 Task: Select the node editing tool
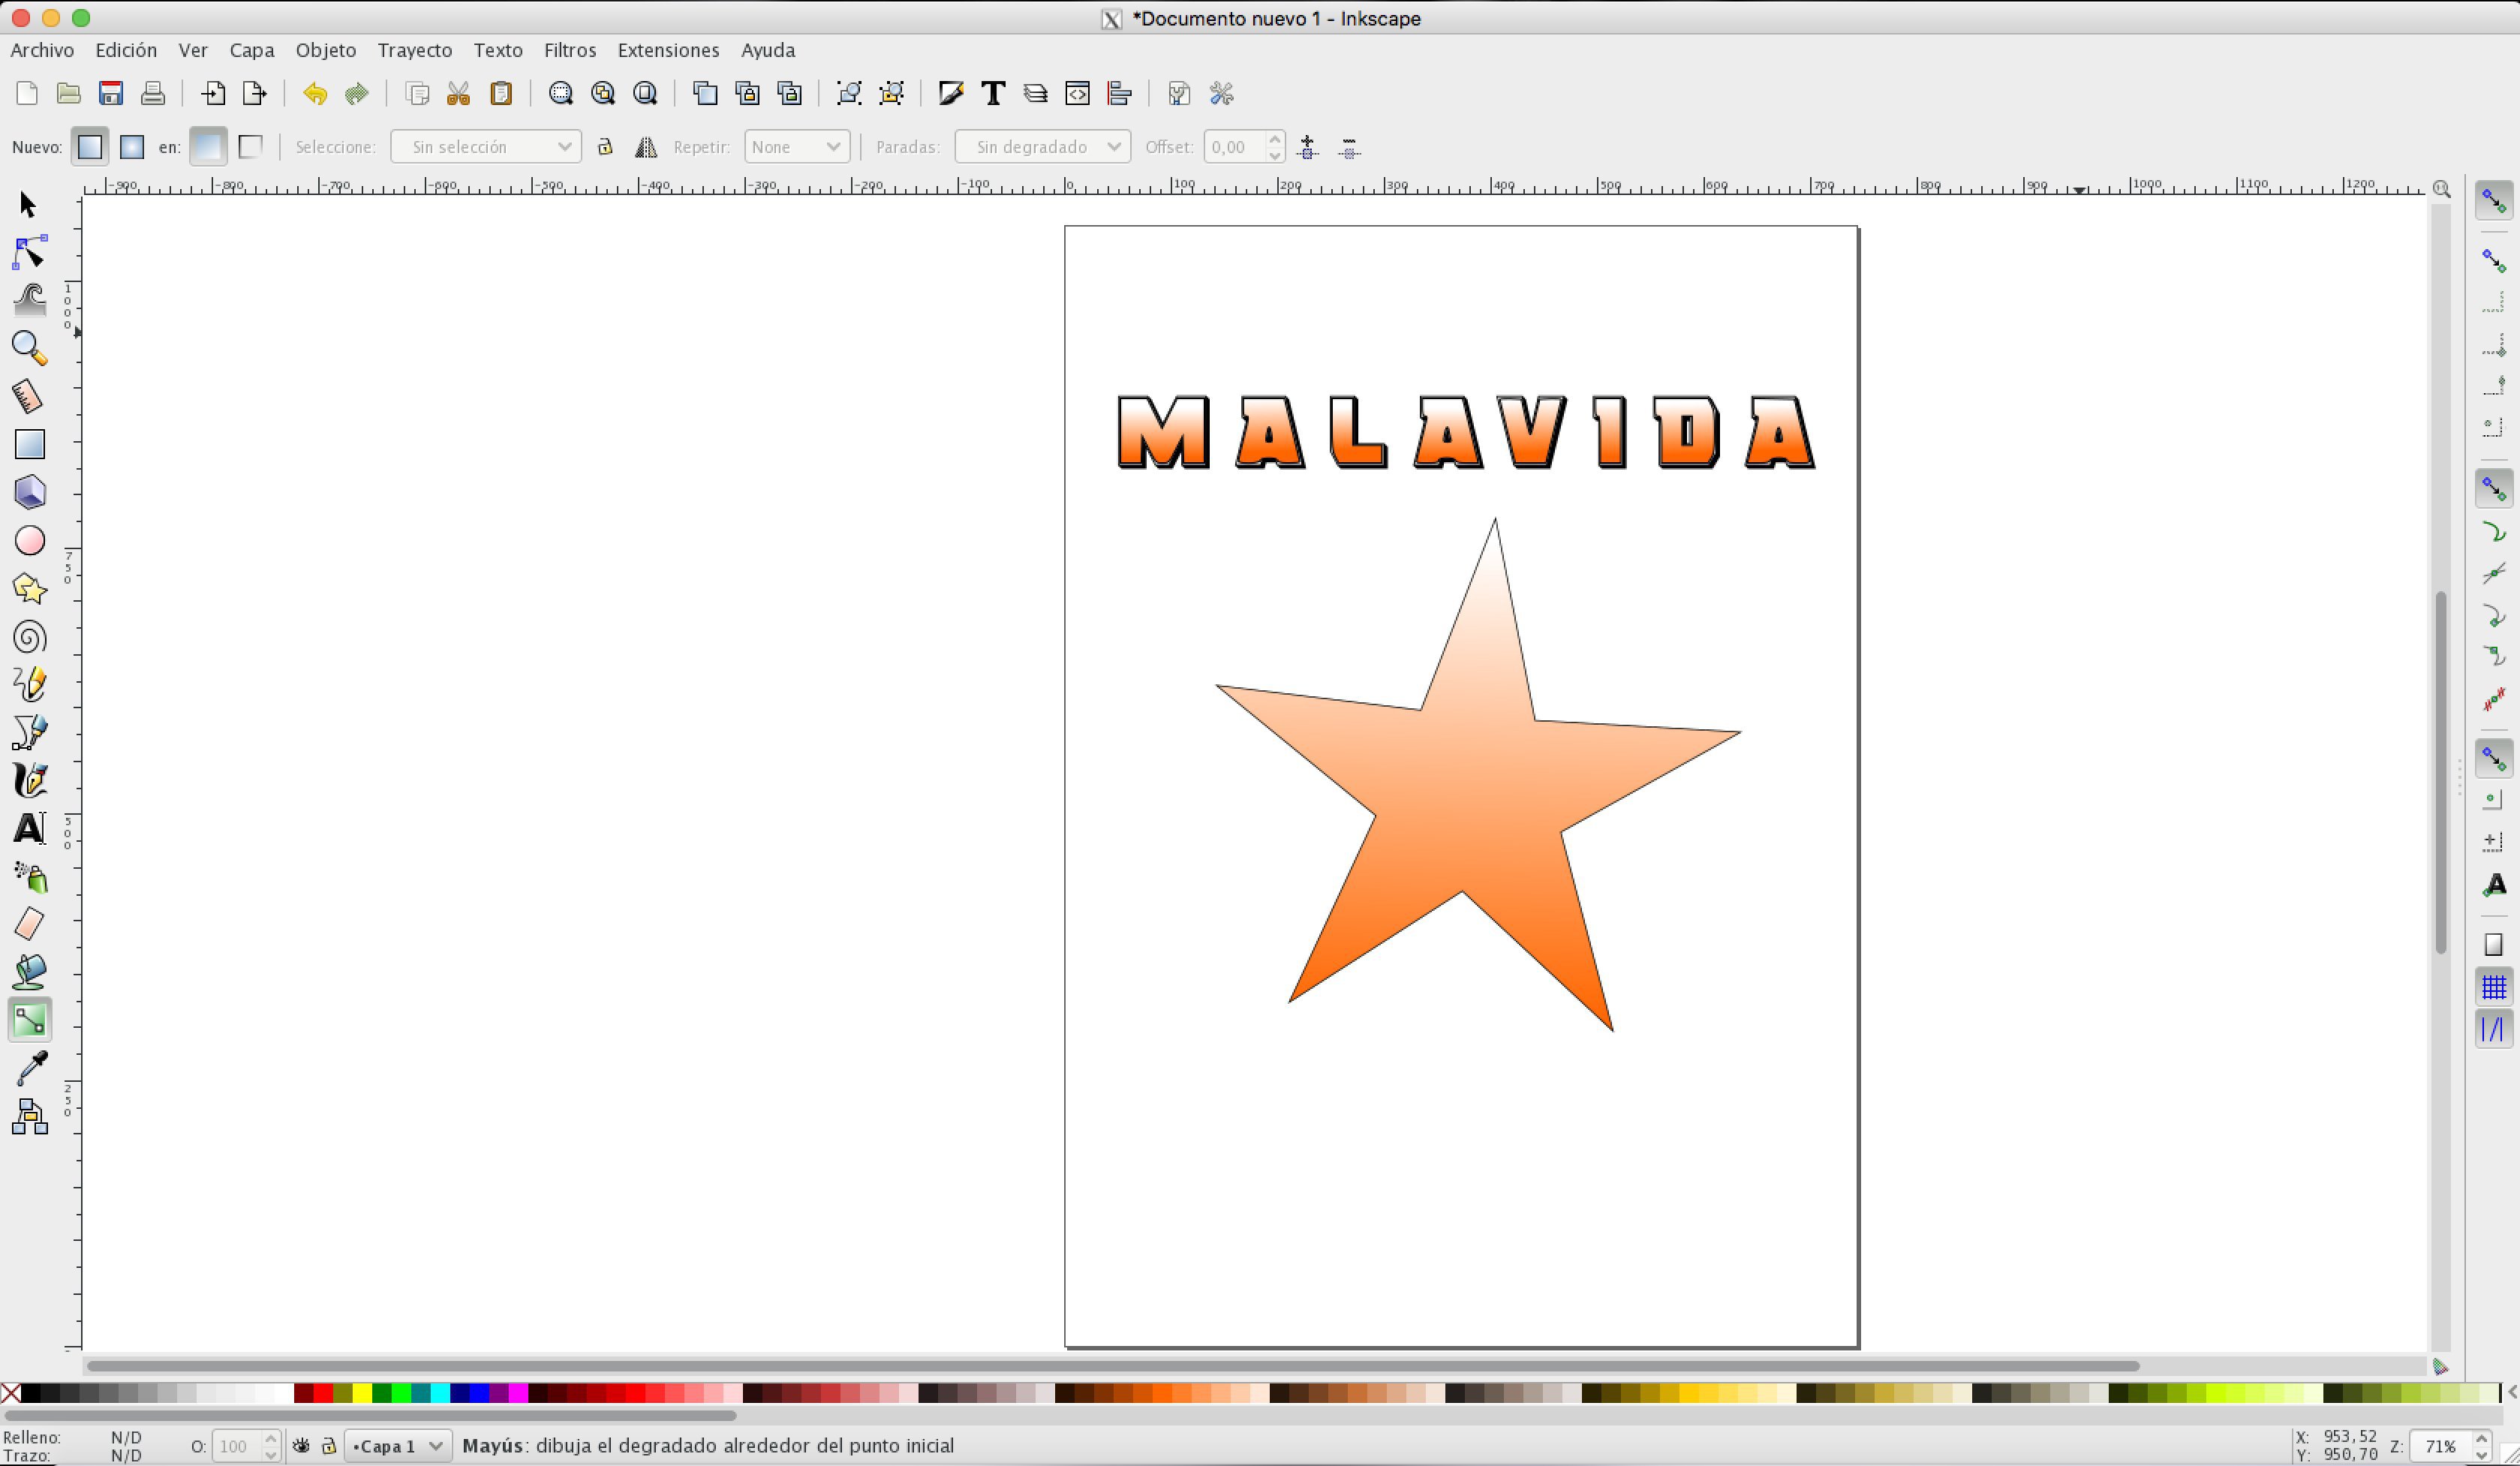(x=27, y=252)
